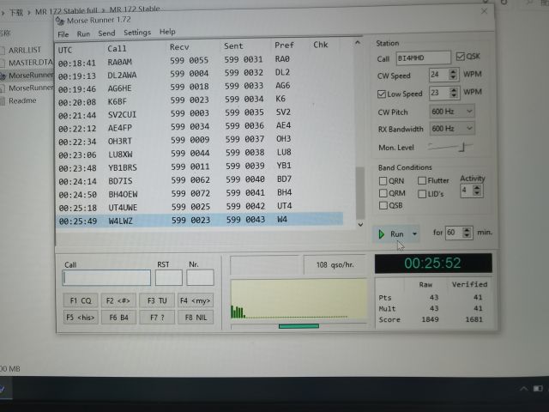
Task: Open the RX Bandwidth dropdown
Action: click(452, 129)
